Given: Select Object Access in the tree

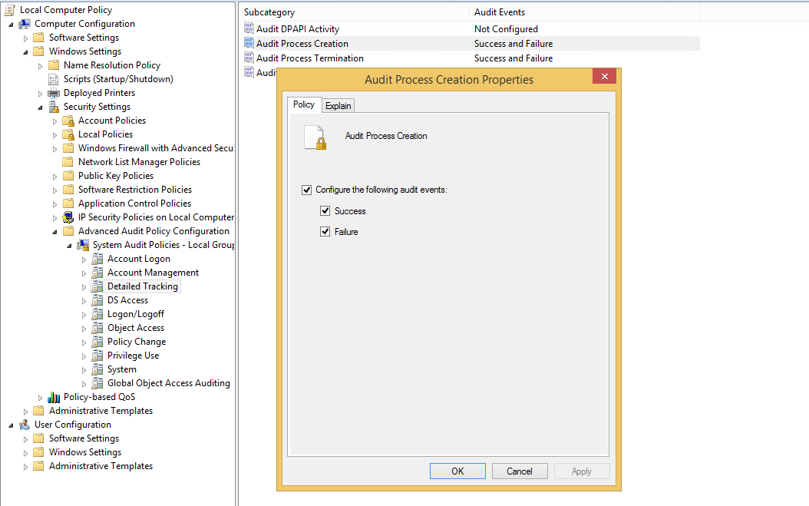Looking at the screenshot, I should [136, 328].
